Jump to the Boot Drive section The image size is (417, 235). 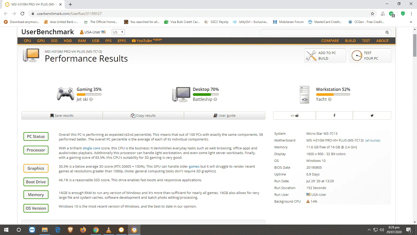coord(36,182)
